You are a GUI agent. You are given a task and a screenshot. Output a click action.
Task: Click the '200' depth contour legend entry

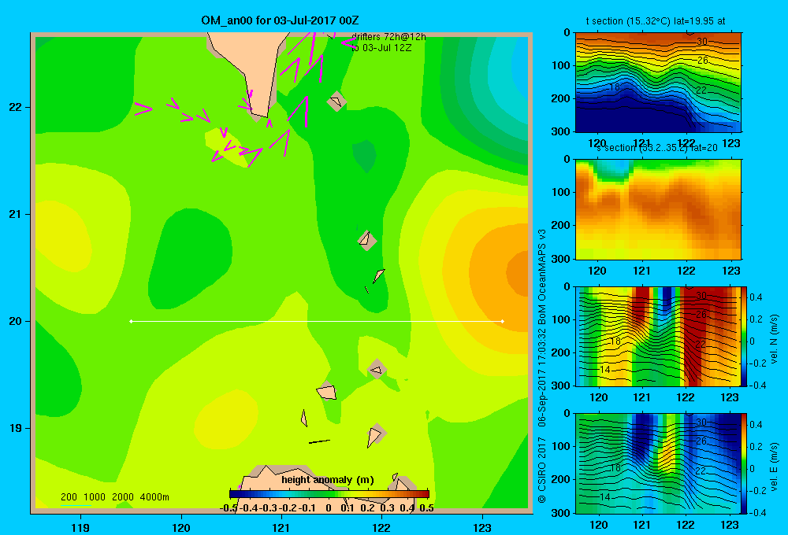(x=69, y=497)
